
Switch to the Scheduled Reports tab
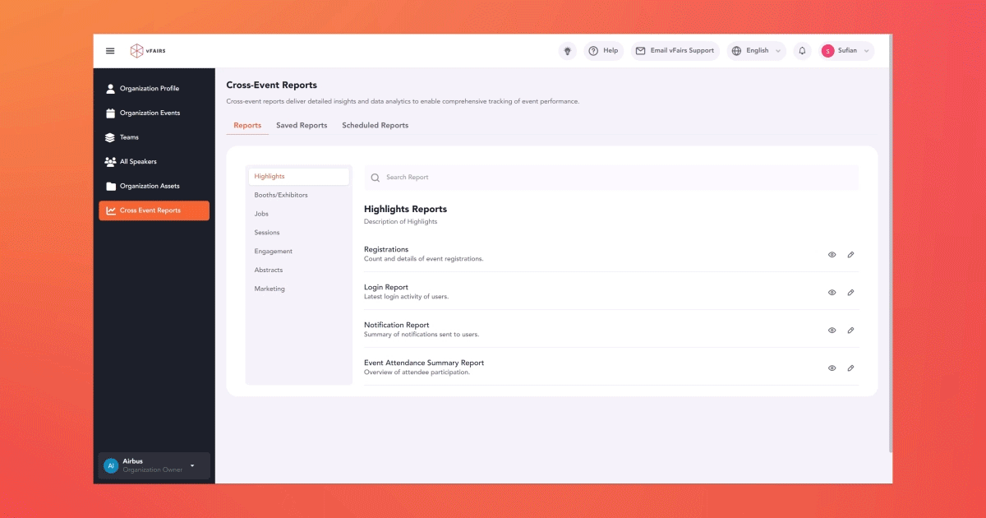[x=375, y=126]
